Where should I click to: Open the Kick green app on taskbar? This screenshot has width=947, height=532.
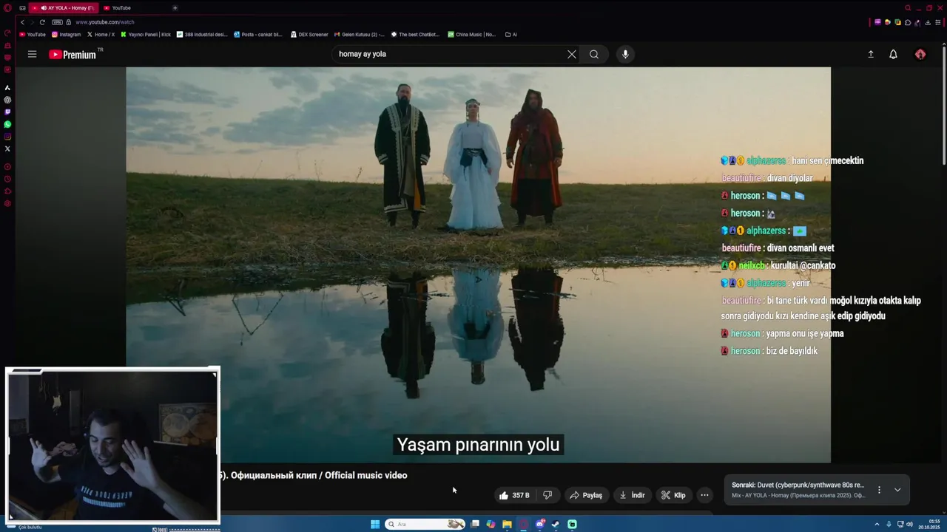click(x=572, y=525)
